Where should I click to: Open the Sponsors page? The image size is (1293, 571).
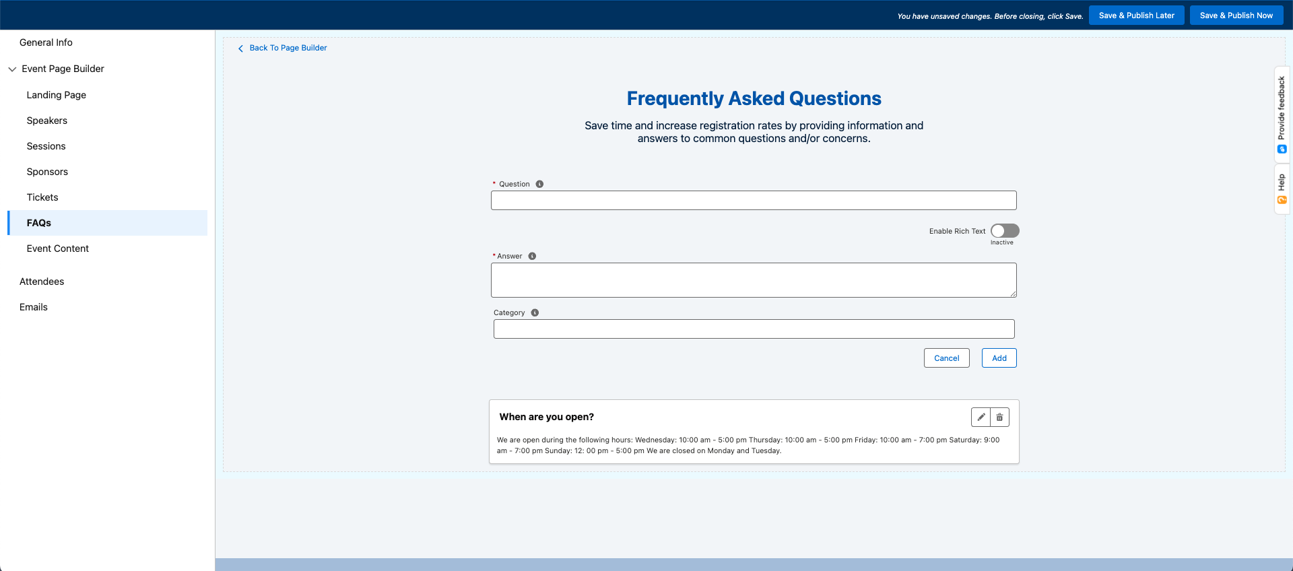pyautogui.click(x=47, y=172)
